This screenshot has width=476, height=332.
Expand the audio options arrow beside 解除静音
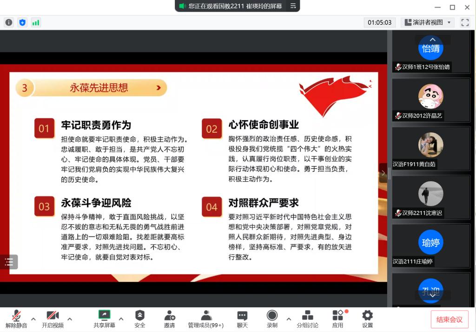click(33, 319)
